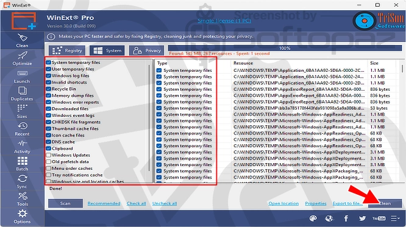Image resolution: width=406 pixels, height=227 pixels.
Task: Click the WinExt Pro logo icon
Action: coord(24,21)
